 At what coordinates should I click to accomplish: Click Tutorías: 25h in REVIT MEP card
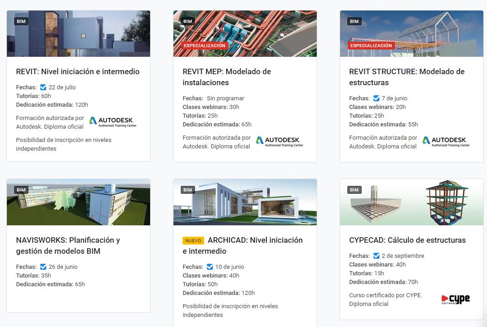[200, 115]
